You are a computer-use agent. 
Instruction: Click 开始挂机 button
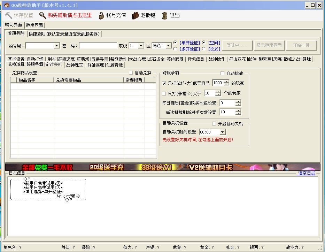(x=301, y=45)
